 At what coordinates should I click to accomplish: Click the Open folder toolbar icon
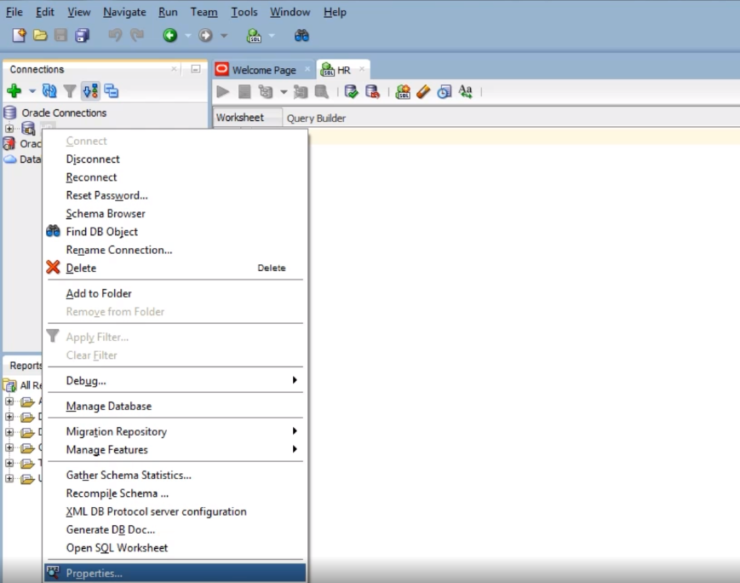[40, 35]
